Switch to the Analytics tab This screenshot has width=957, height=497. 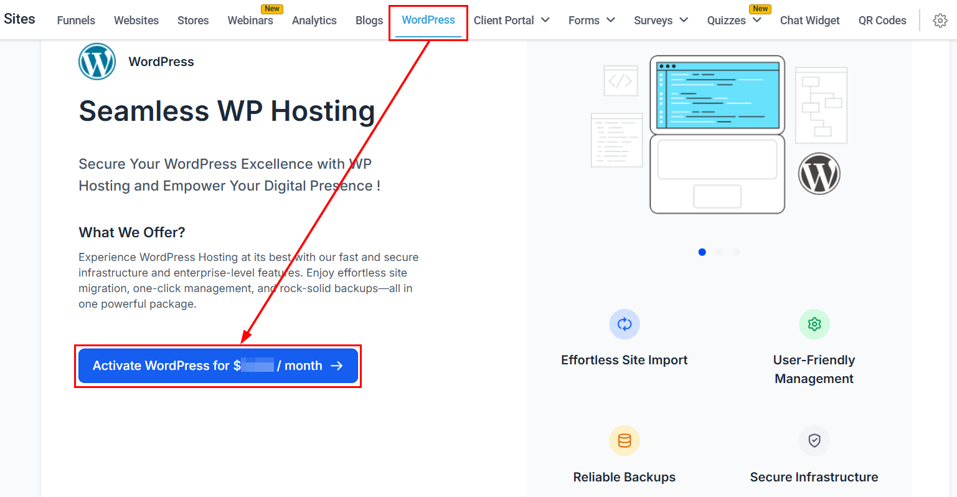click(x=314, y=21)
